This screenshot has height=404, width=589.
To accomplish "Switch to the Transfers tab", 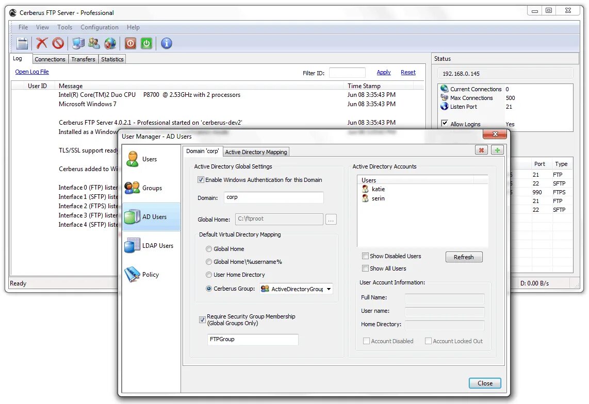I will [x=84, y=59].
